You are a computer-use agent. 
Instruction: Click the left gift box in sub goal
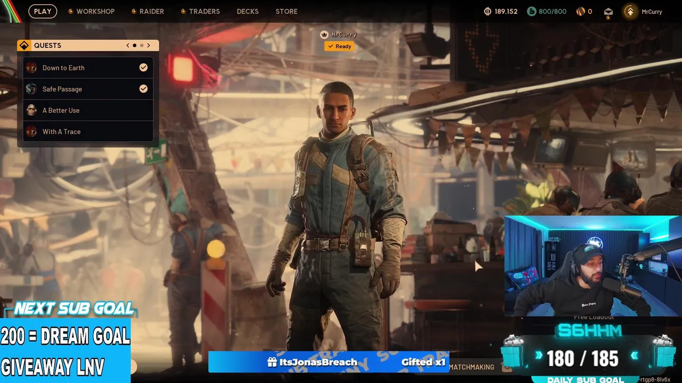[x=514, y=351]
